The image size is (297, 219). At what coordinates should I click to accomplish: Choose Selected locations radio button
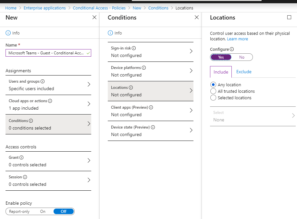click(x=213, y=98)
